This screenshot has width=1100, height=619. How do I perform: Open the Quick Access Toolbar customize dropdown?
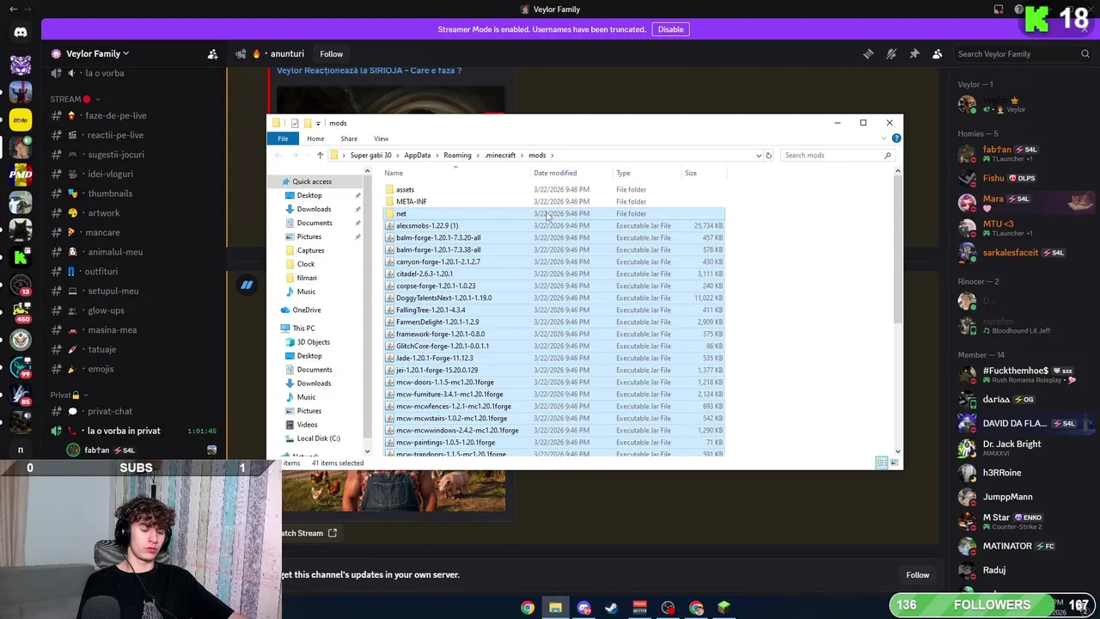coord(318,123)
